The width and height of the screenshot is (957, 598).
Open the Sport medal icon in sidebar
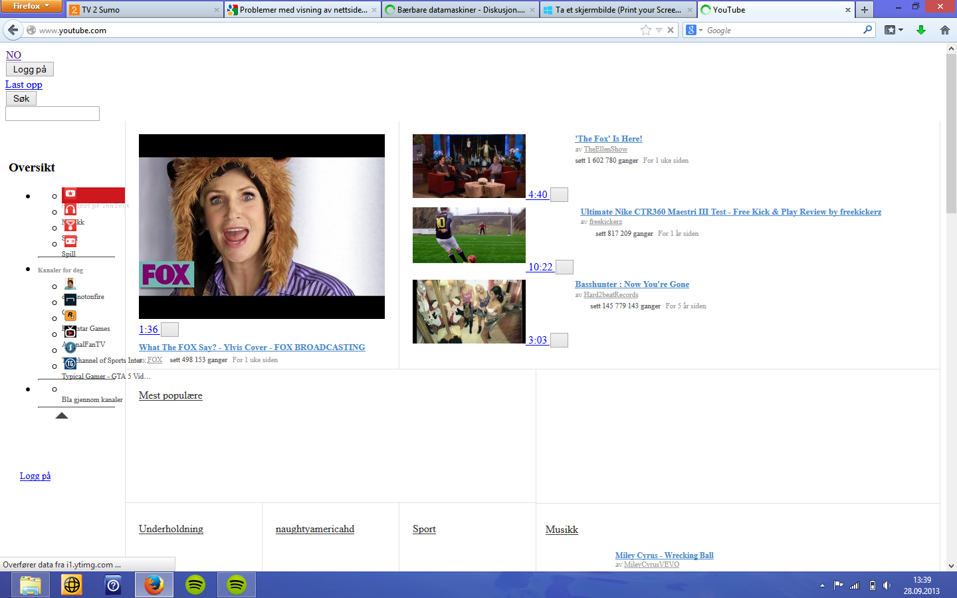point(70,226)
